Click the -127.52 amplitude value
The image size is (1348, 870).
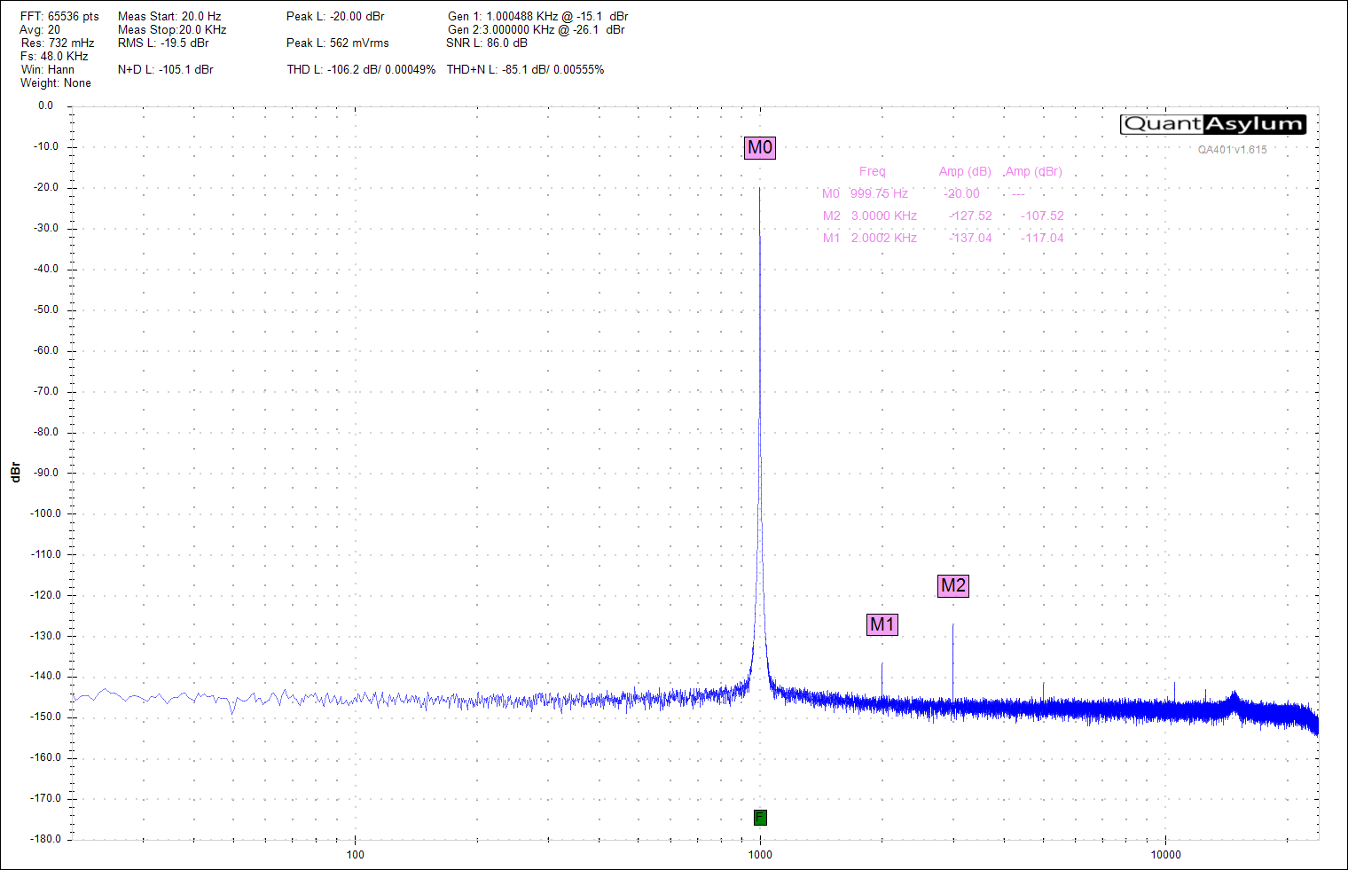tap(971, 216)
